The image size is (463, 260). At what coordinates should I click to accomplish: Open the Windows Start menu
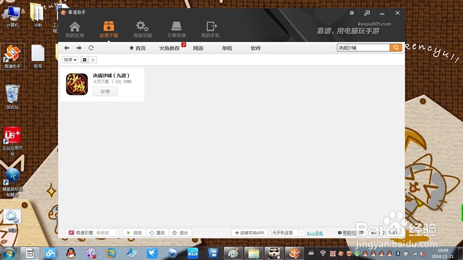click(9, 253)
